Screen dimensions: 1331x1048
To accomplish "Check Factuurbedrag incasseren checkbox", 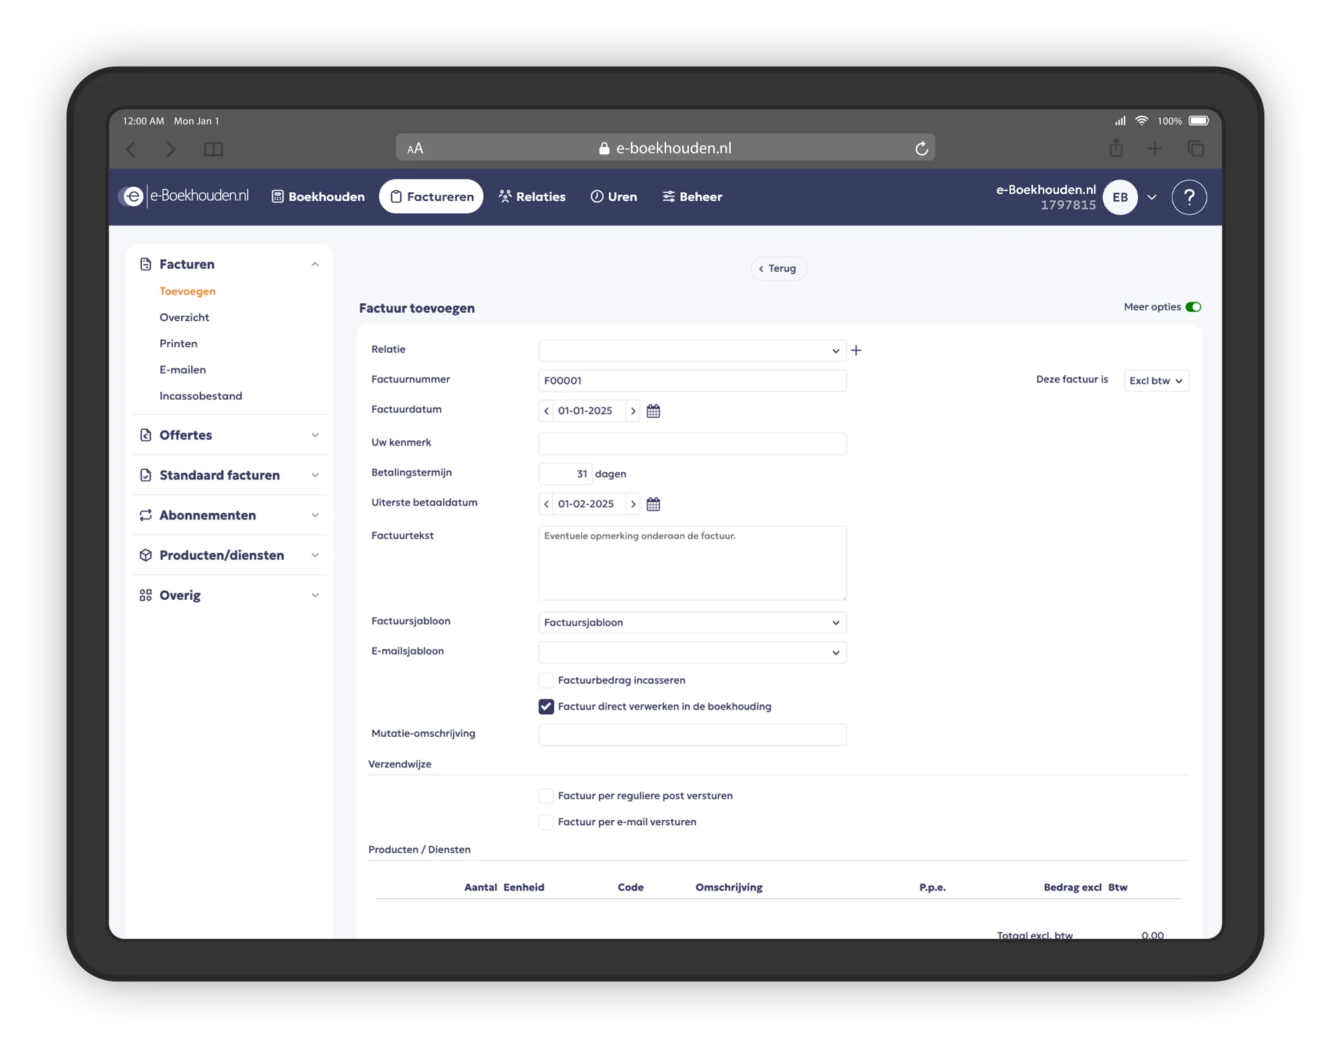I will (546, 680).
